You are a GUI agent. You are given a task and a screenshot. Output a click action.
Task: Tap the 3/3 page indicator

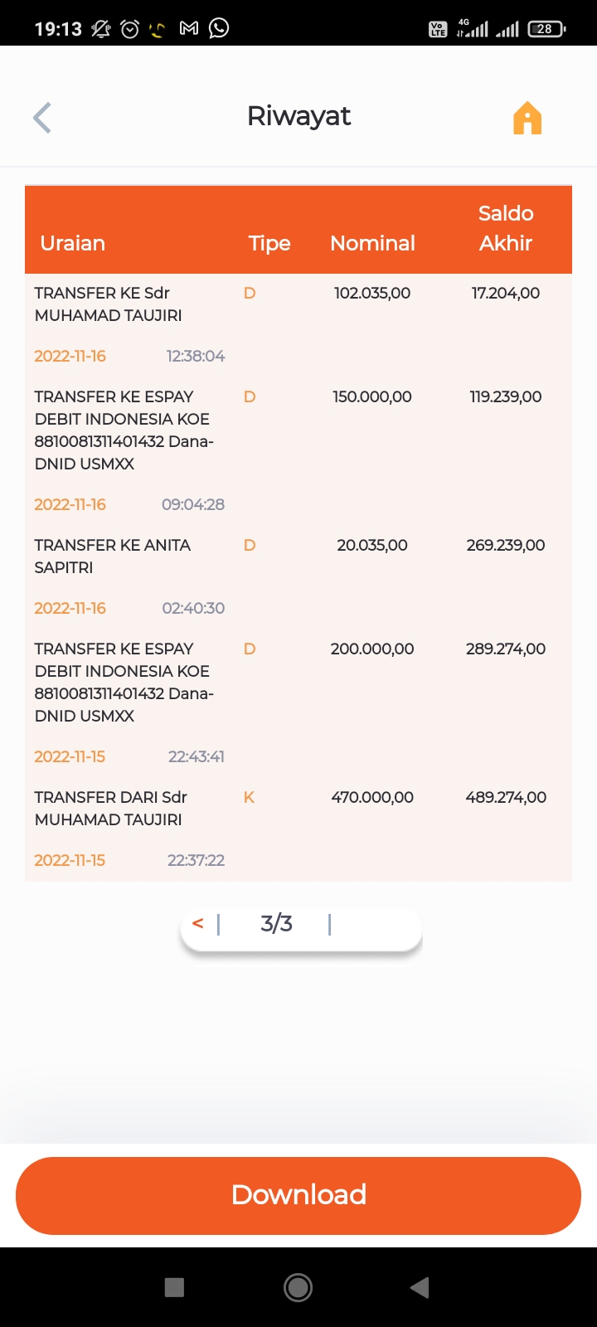[276, 923]
